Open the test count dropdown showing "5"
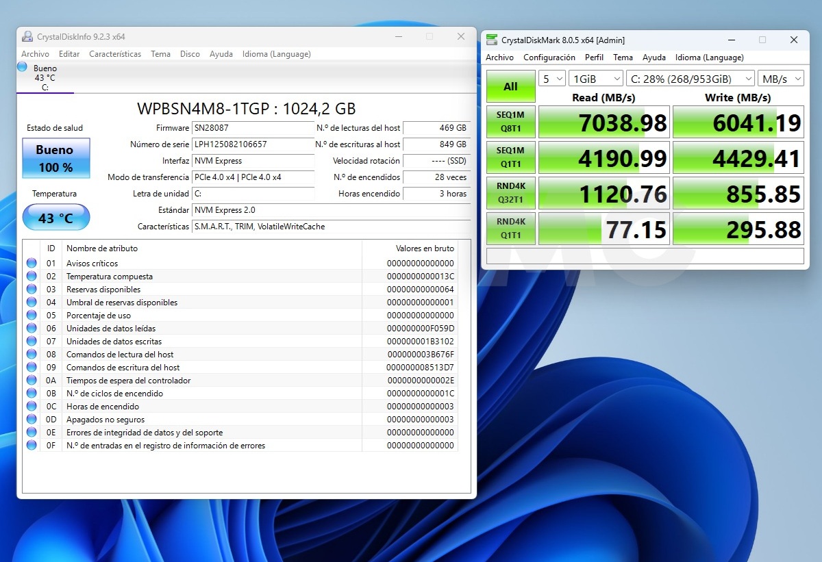This screenshot has height=562, width=822. (551, 78)
